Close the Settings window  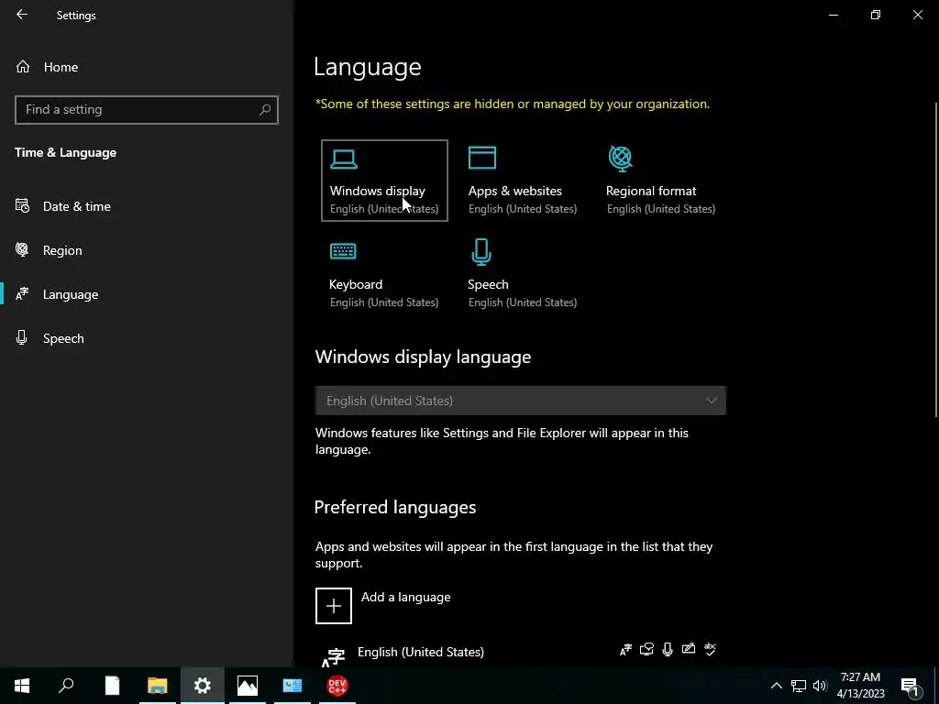[917, 15]
